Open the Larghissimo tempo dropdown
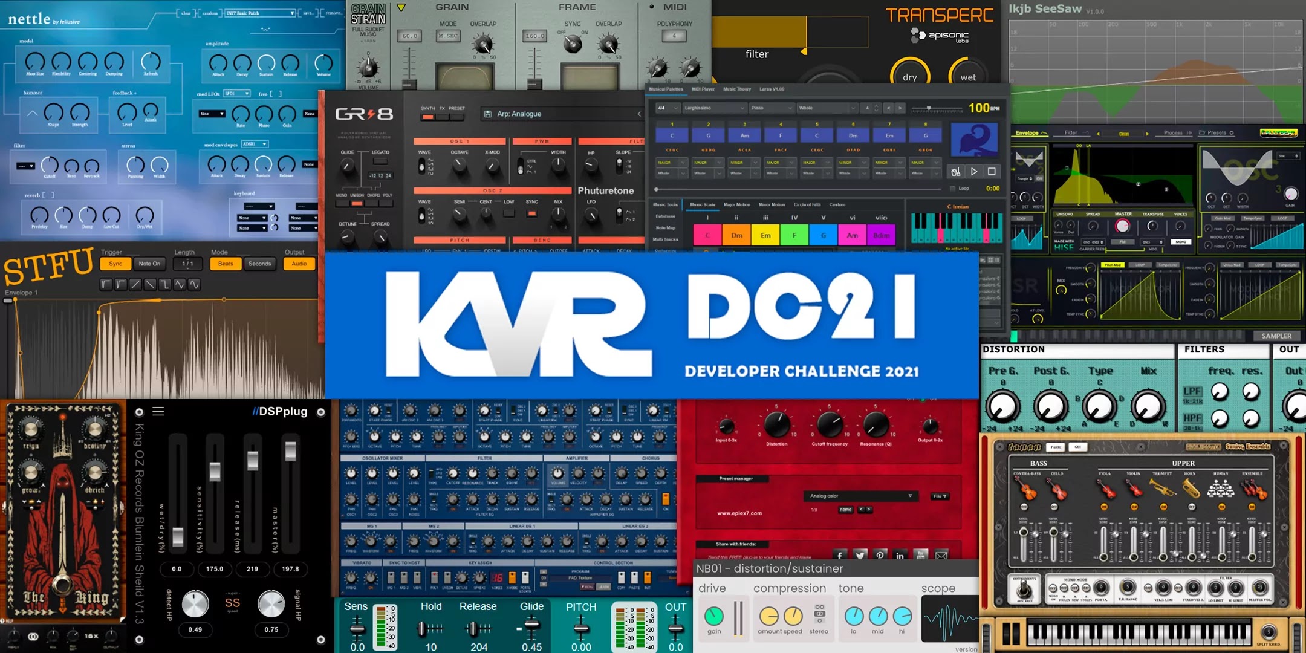 714,108
